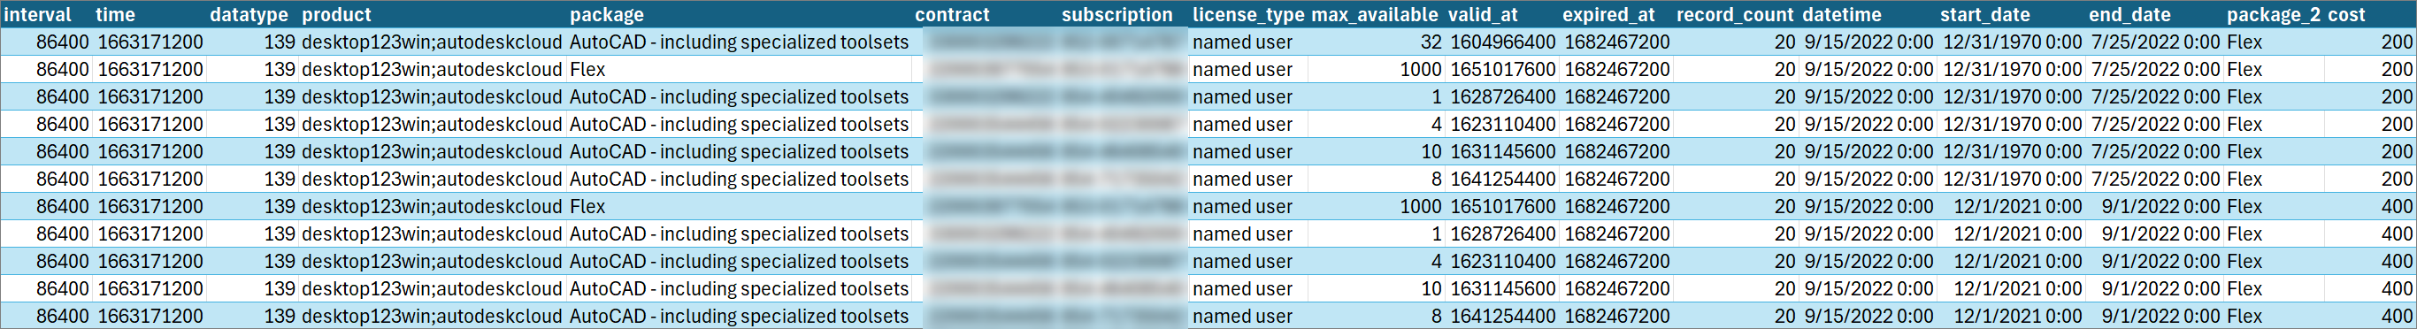Click the product column header
Screen dimensions: 2417x329
pyautogui.click(x=337, y=15)
